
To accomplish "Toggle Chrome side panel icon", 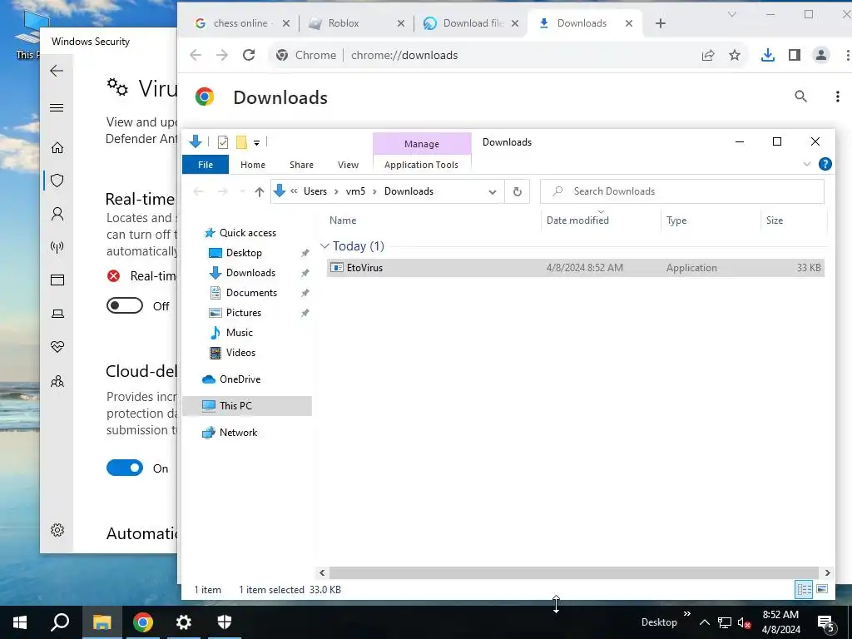I will click(x=795, y=55).
